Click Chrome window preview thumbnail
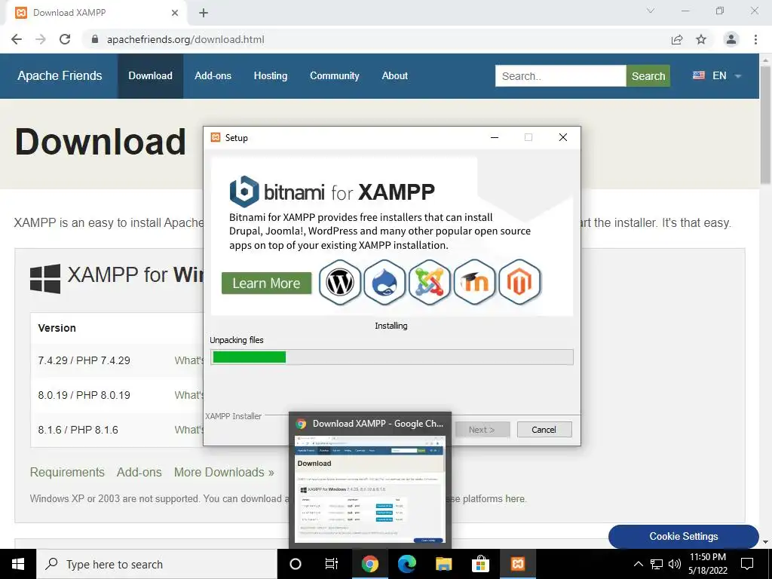 pyautogui.click(x=369, y=489)
